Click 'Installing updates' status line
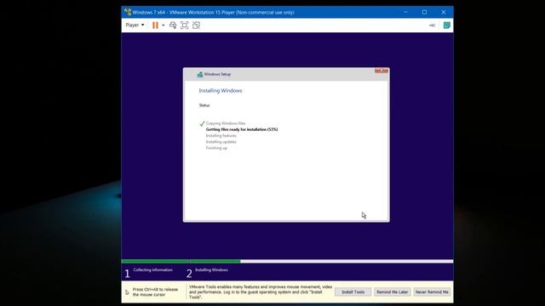Viewport: 545px width, 306px height. click(x=221, y=142)
